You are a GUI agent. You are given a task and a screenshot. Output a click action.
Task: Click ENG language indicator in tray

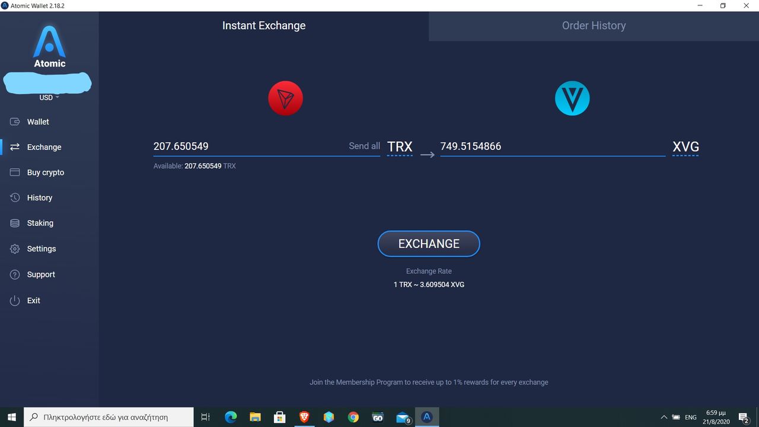[690, 418]
